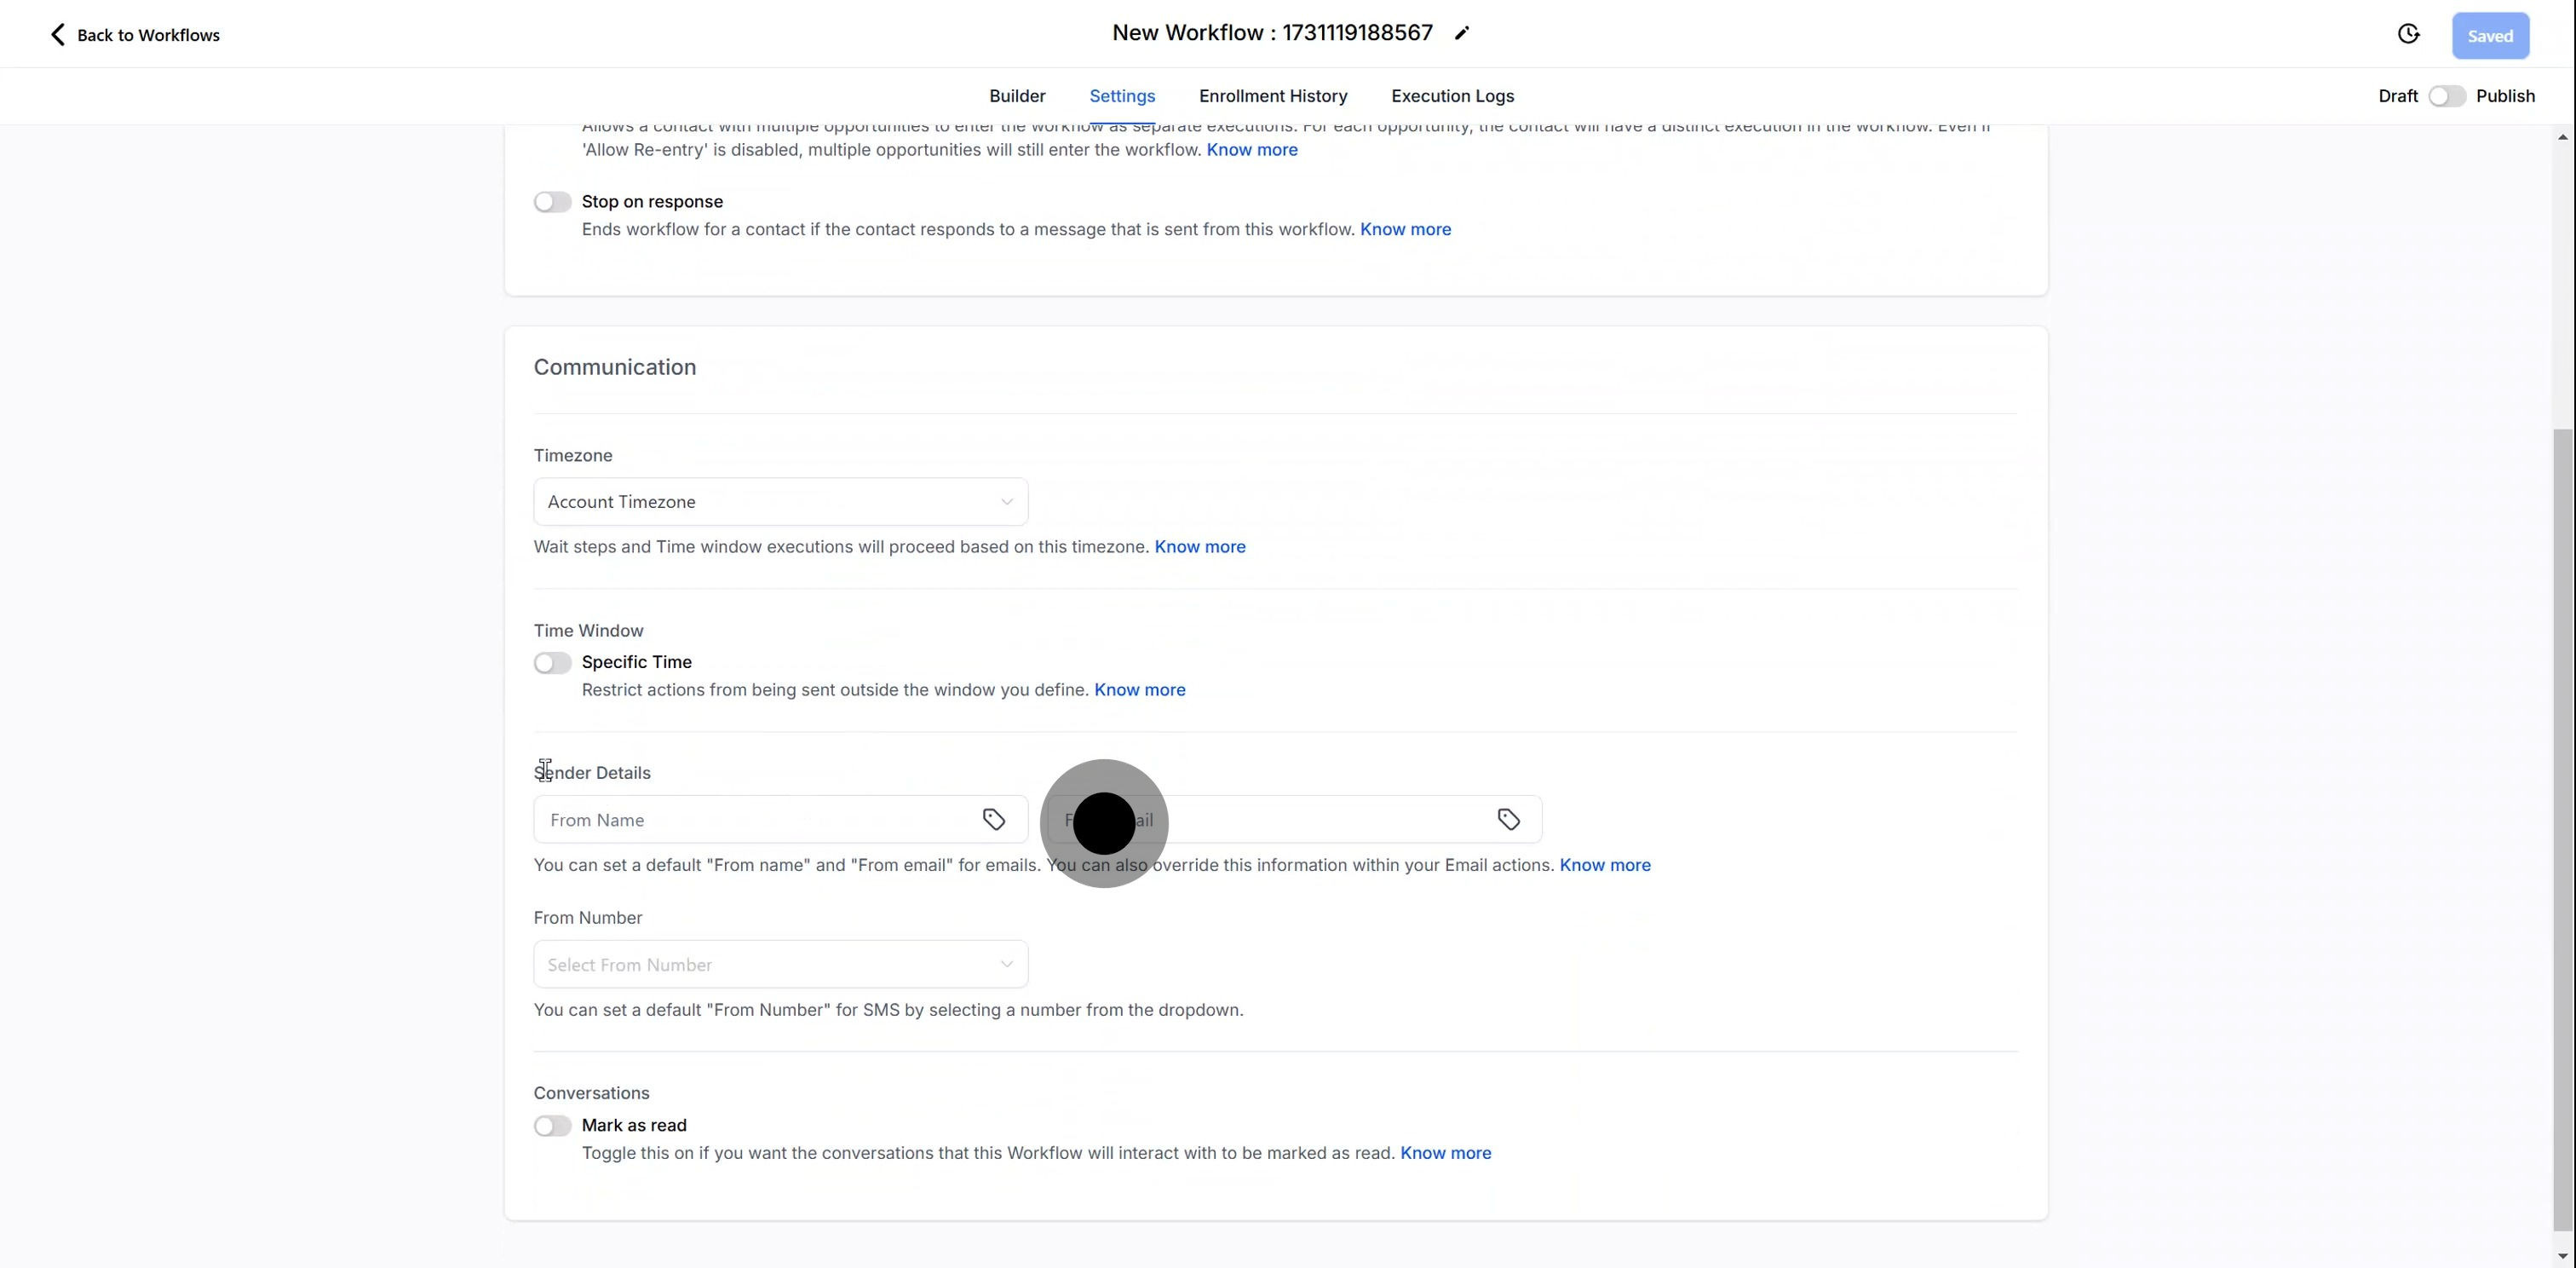Switch to Builder tab

1017,96
